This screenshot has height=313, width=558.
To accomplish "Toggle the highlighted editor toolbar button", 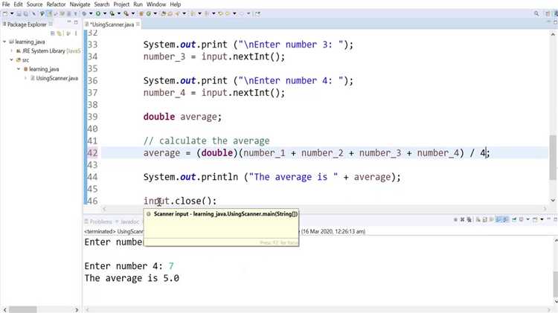I will pos(49,13).
